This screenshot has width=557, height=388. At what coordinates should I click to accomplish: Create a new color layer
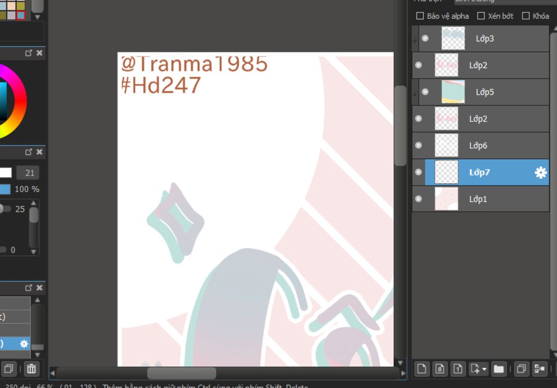tap(422, 369)
